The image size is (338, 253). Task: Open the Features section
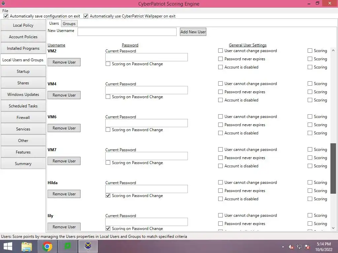pyautogui.click(x=23, y=152)
